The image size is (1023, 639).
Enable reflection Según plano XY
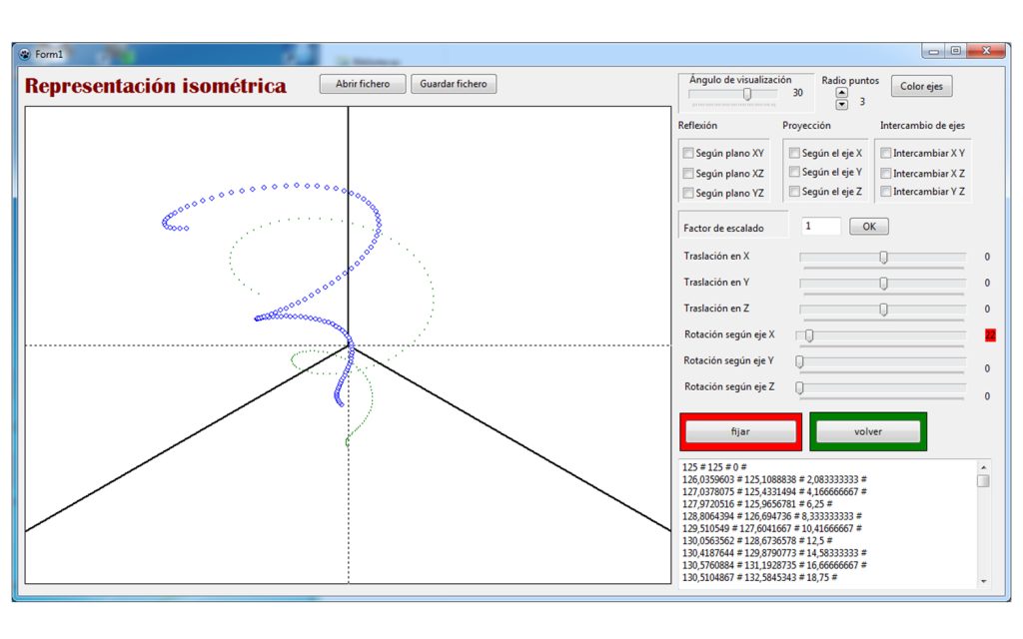(688, 154)
